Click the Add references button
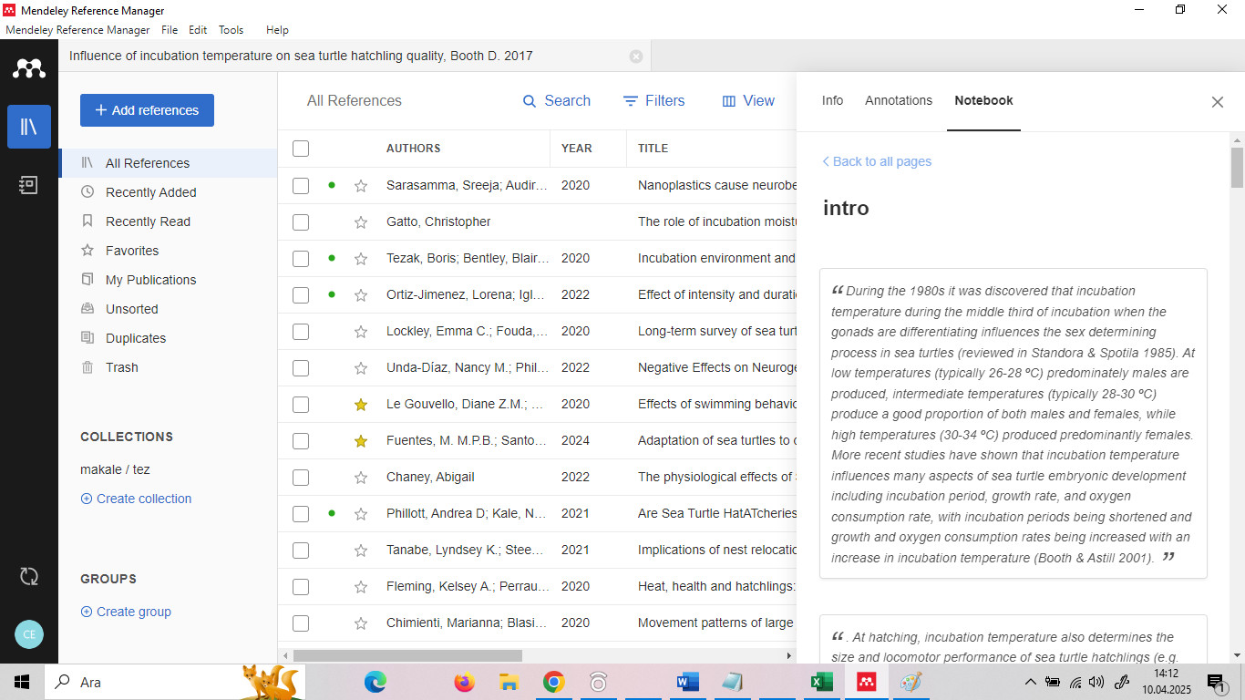This screenshot has height=700, width=1245. 147,110
